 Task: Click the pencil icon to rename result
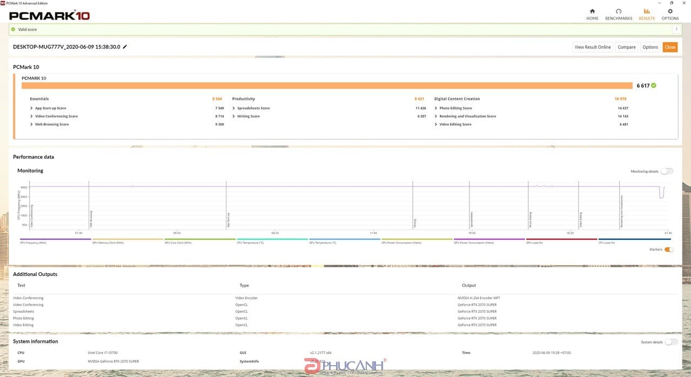(125, 47)
